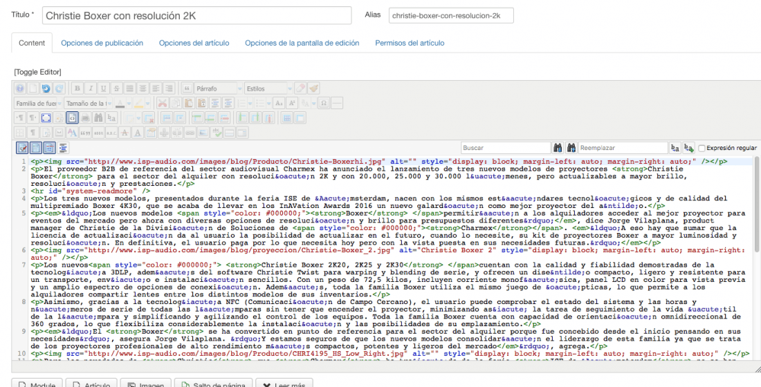Toggle bold formatting
761x387 pixels.
tap(77, 88)
